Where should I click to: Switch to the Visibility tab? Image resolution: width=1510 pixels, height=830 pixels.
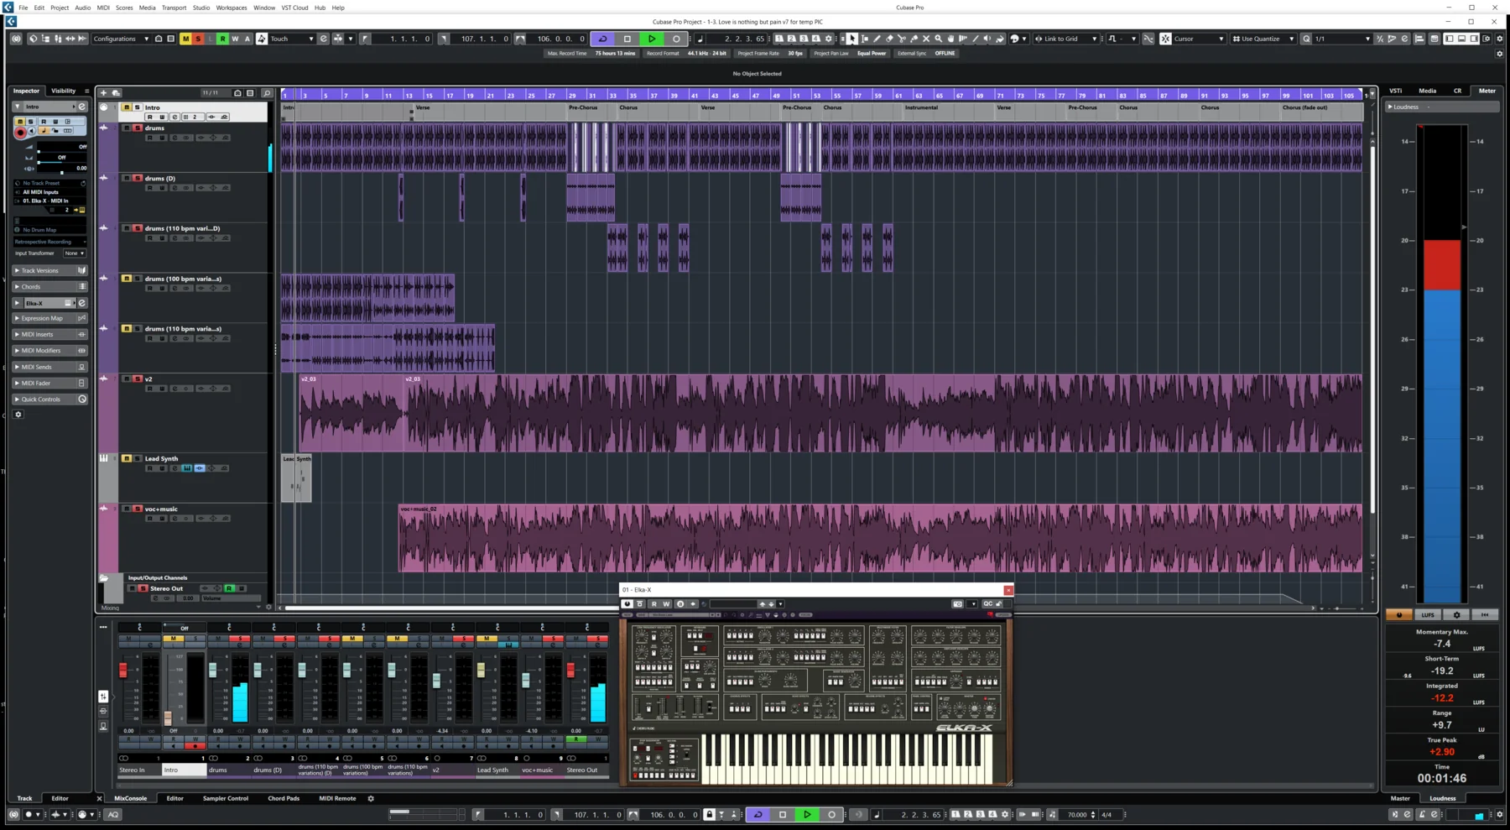pos(63,91)
